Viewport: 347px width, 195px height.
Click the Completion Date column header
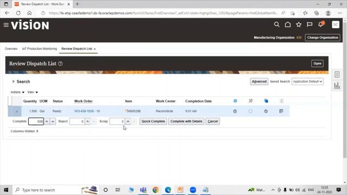click(198, 101)
